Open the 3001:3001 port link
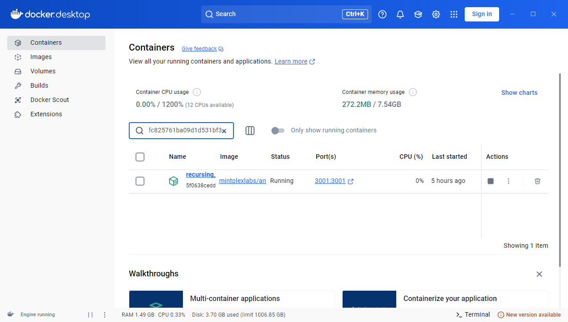Viewport: 568px width, 322px height. pyautogui.click(x=330, y=181)
